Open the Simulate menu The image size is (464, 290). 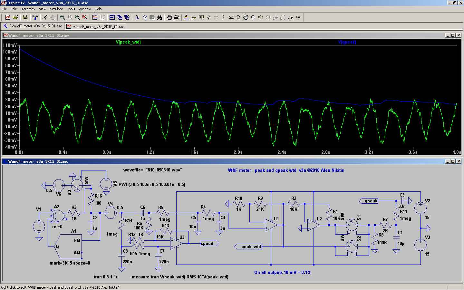pos(56,9)
